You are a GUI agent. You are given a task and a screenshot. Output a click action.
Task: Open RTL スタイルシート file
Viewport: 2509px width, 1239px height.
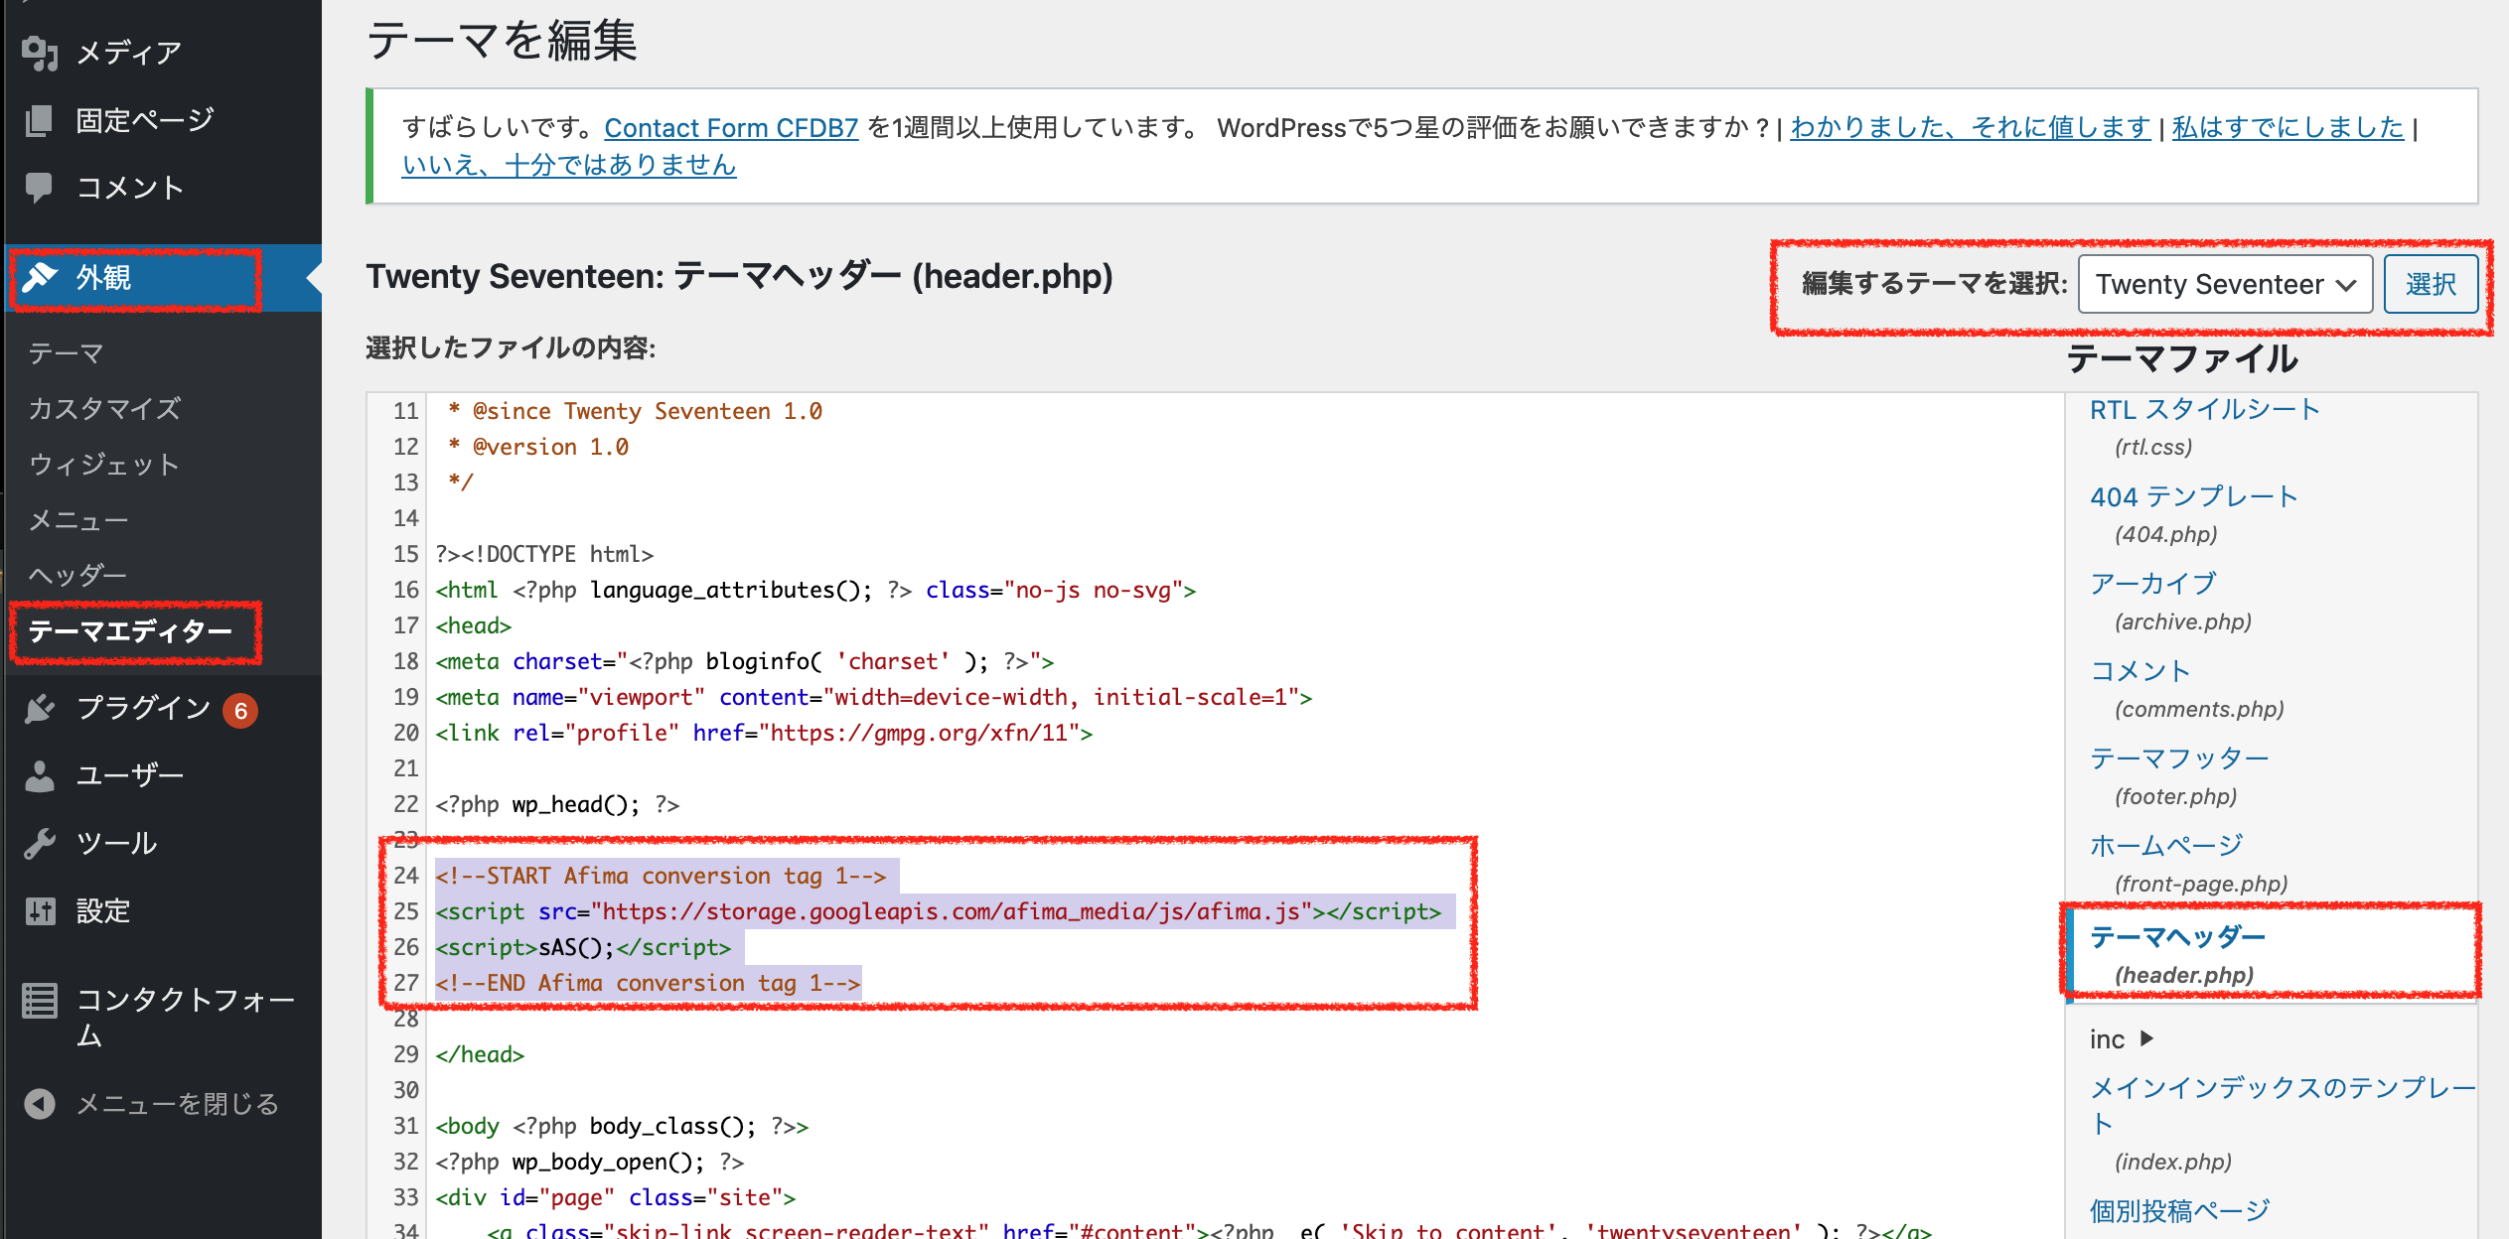2205,410
